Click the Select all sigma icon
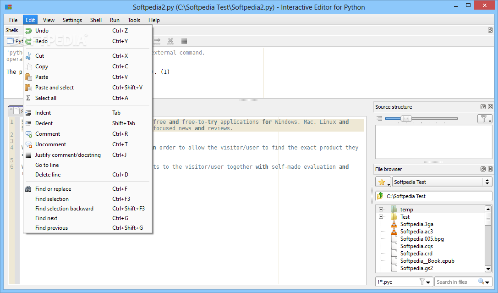 [28, 98]
